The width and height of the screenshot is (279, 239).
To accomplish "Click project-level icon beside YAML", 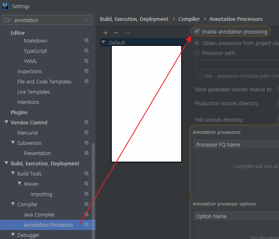I will (x=86, y=61).
